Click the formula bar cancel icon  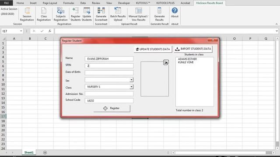point(34,31)
